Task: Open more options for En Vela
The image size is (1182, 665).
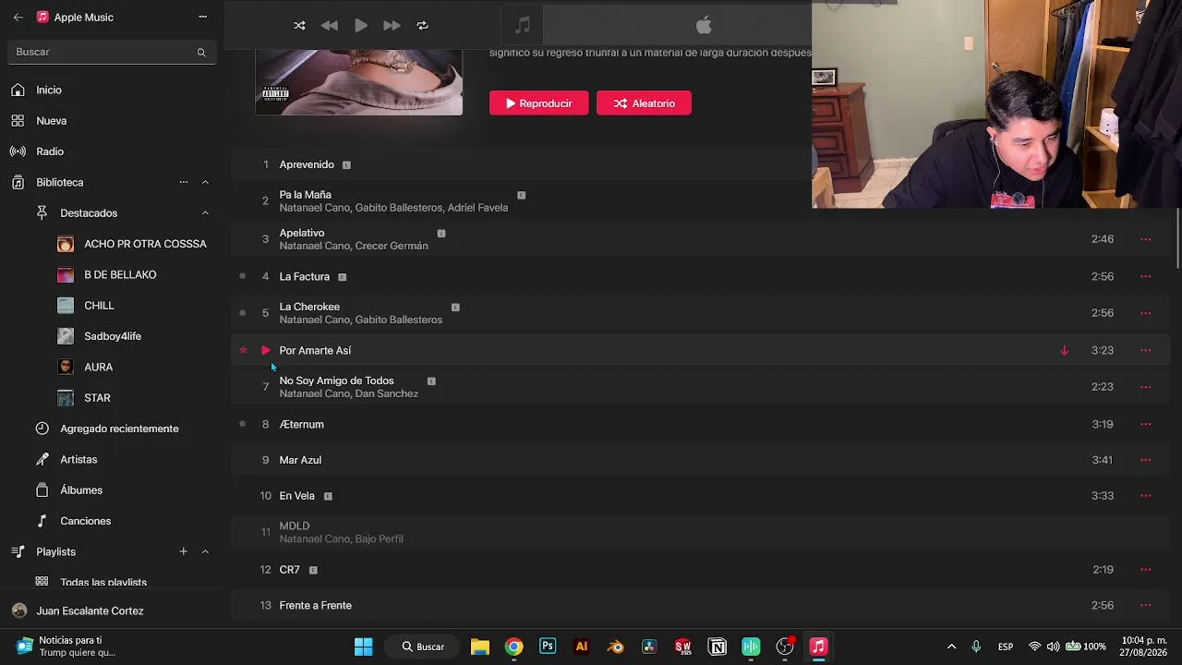Action: point(1145,496)
